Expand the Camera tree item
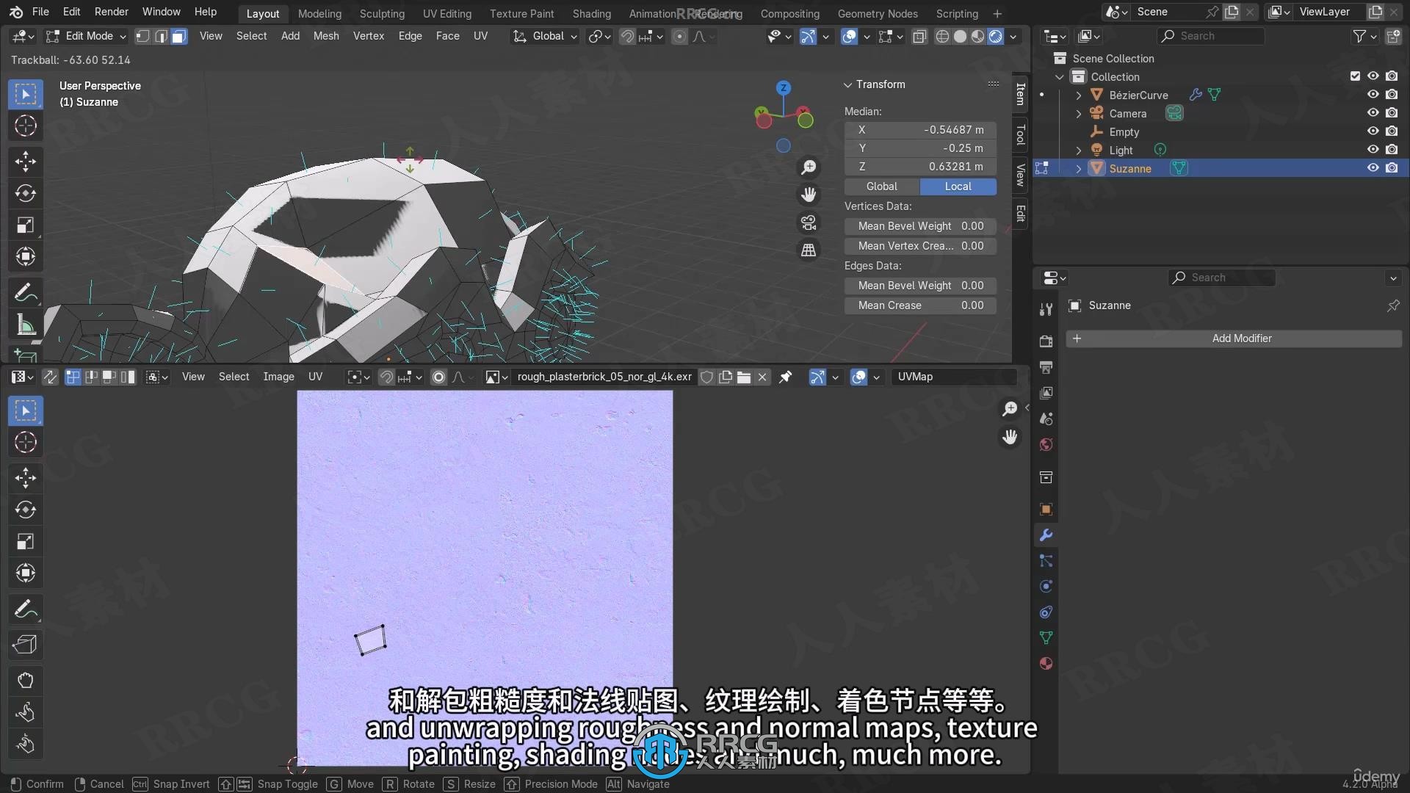The image size is (1410, 793). (x=1078, y=114)
